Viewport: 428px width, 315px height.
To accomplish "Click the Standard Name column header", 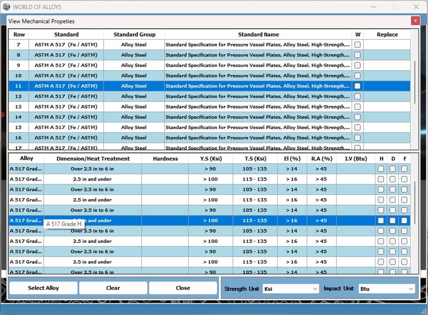I will [258, 35].
